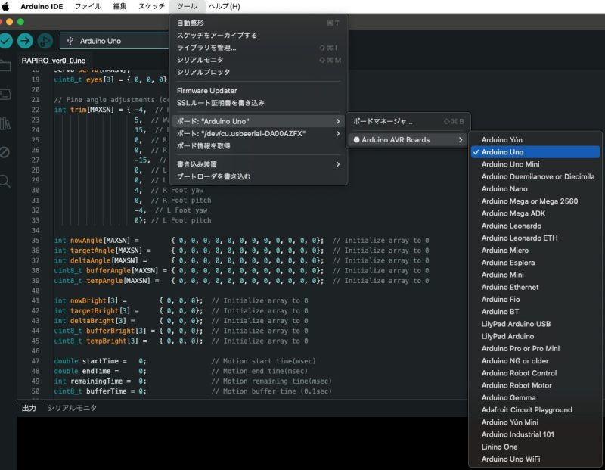This screenshot has width=605, height=470.
Task: Select Arduino Fio board
Action: tap(535, 299)
